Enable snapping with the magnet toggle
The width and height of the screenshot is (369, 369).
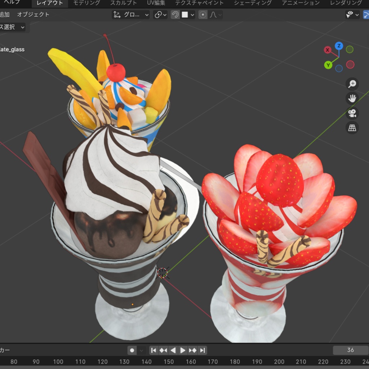(x=175, y=14)
